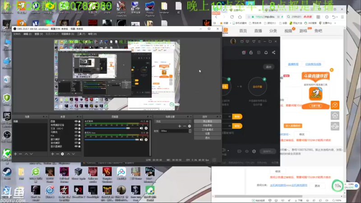This screenshot has width=361, height=203.
Task: Click Exit button in OBS controls
Action: click(x=208, y=138)
